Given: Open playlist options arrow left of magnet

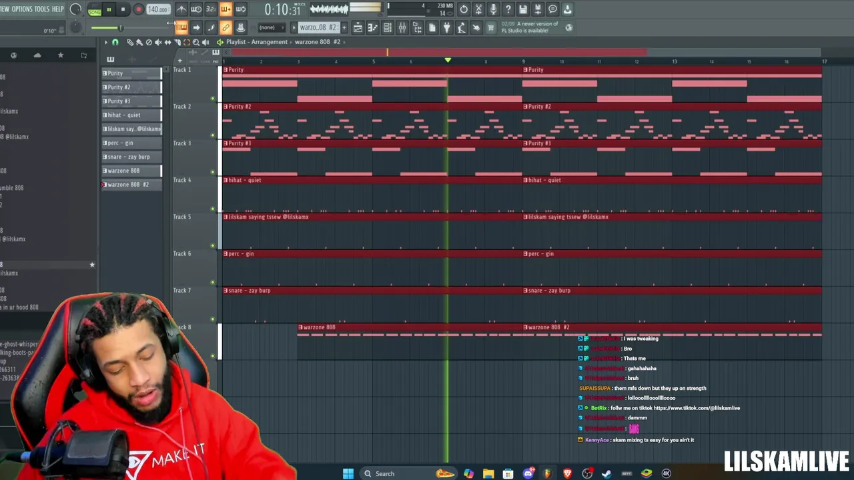Looking at the screenshot, I should [x=105, y=42].
